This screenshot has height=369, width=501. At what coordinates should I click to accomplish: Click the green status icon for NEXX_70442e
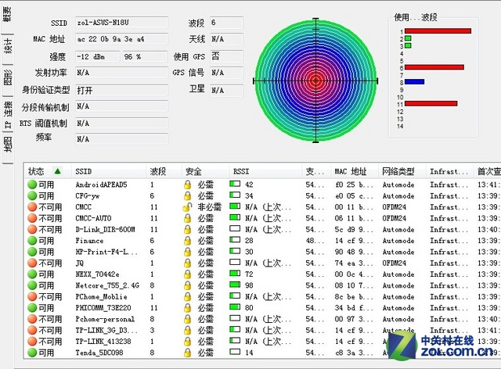pos(32,274)
